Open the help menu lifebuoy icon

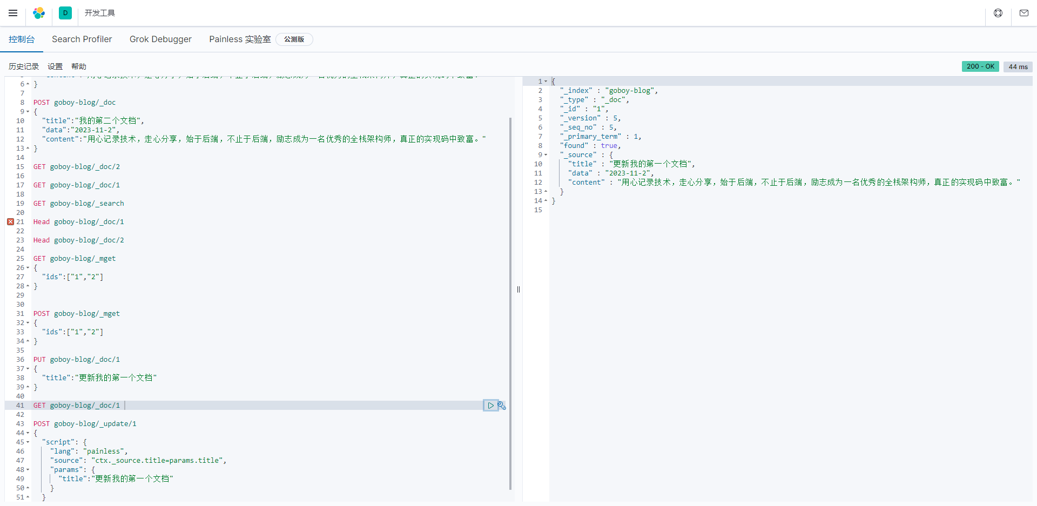pos(998,13)
